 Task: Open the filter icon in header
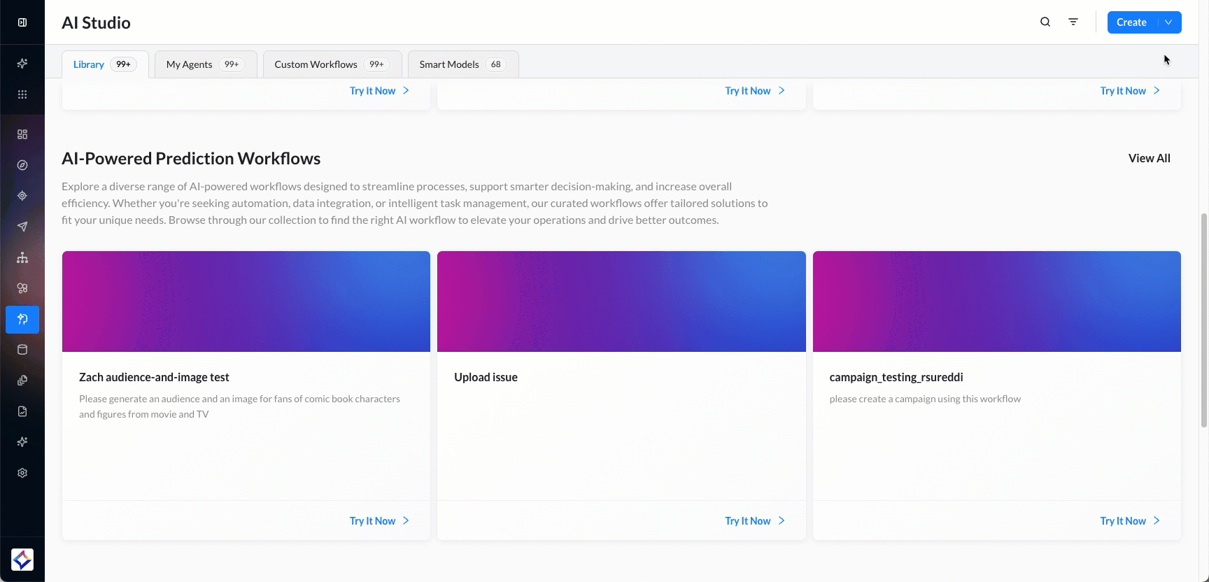[1073, 22]
